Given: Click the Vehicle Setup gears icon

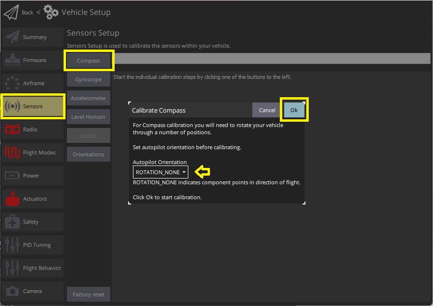Looking at the screenshot, I should tap(51, 12).
